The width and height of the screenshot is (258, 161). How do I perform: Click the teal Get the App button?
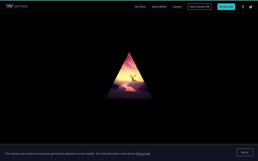[x=226, y=7]
